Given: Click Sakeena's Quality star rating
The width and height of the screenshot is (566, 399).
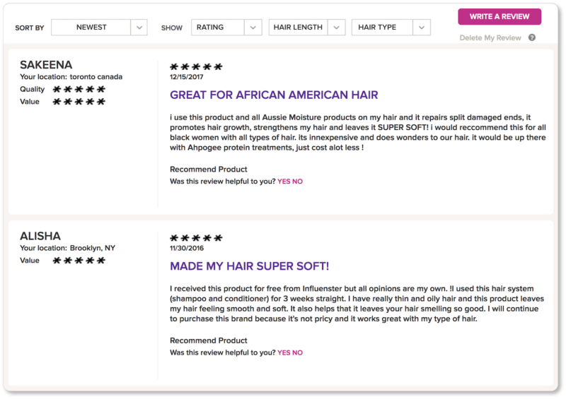Looking at the screenshot, I should click(79, 89).
